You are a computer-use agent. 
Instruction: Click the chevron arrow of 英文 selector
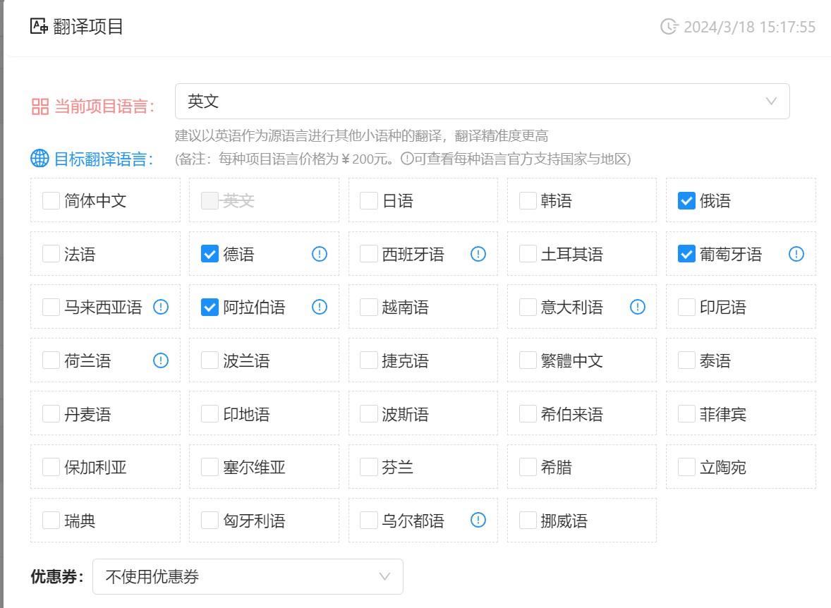pyautogui.click(x=771, y=102)
